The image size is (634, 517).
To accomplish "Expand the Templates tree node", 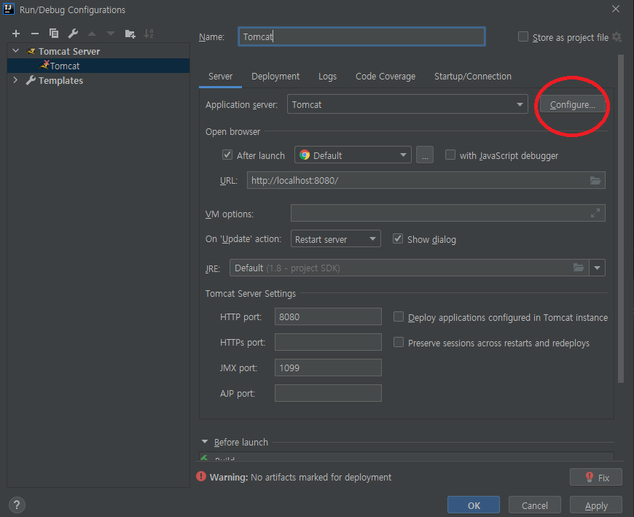I will click(15, 80).
